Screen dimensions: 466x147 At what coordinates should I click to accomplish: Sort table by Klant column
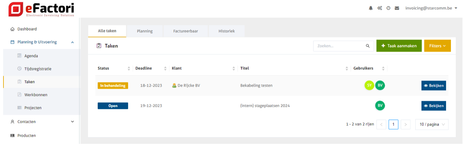(234, 68)
